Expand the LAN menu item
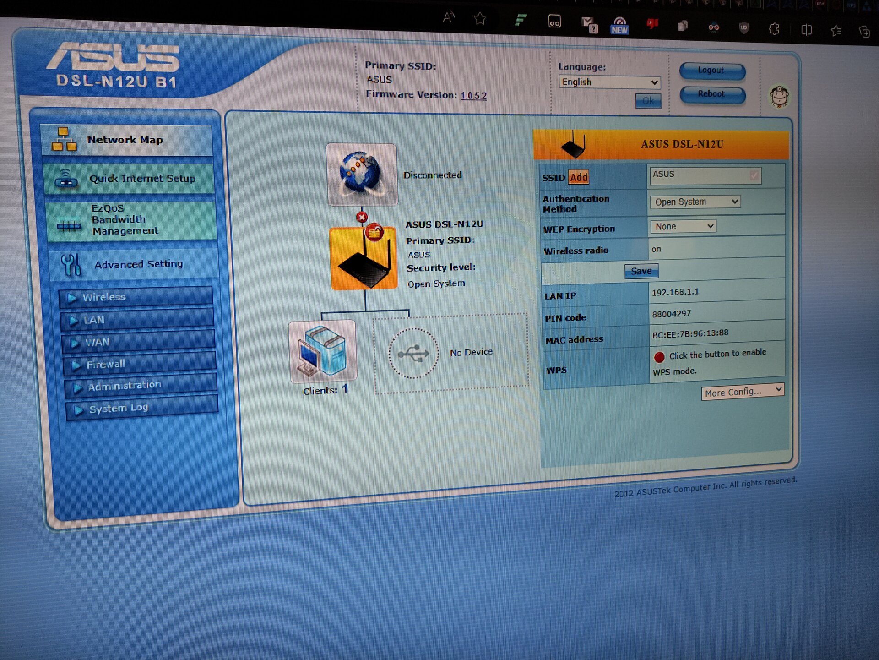The image size is (879, 660). [137, 320]
